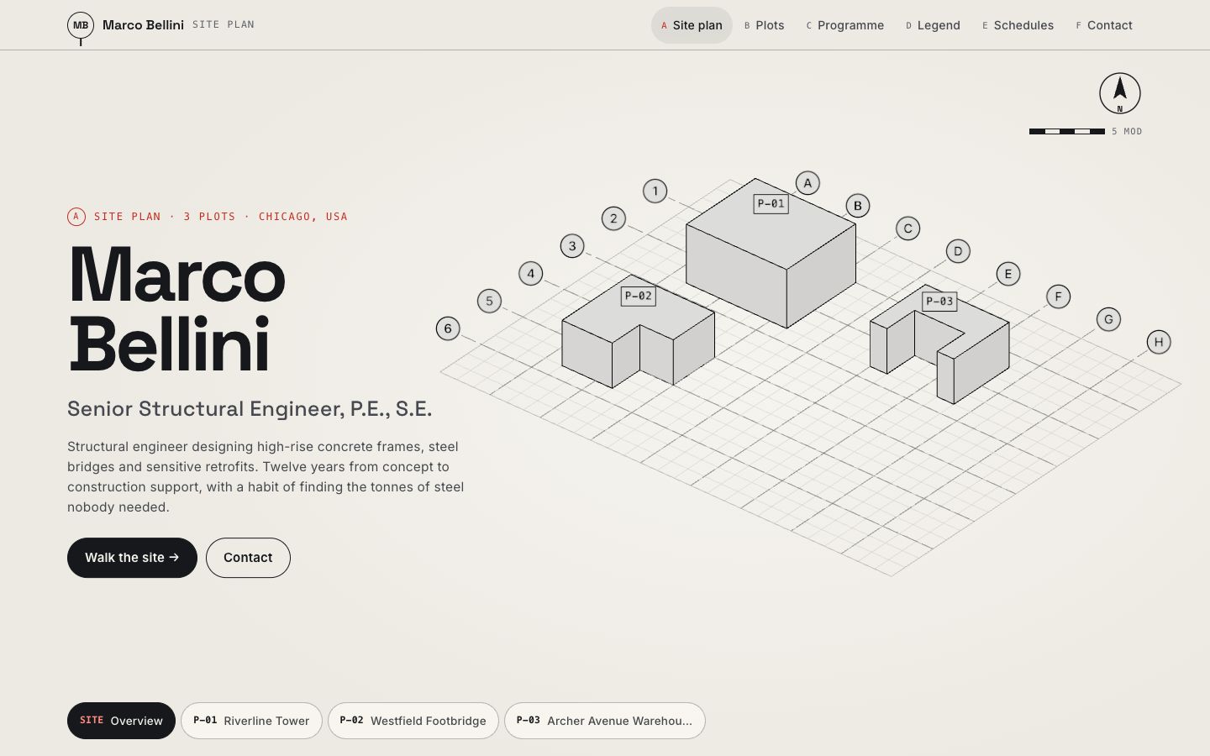Select the P-01 Riverline Tower tab
This screenshot has height=756, width=1210.
point(251,721)
